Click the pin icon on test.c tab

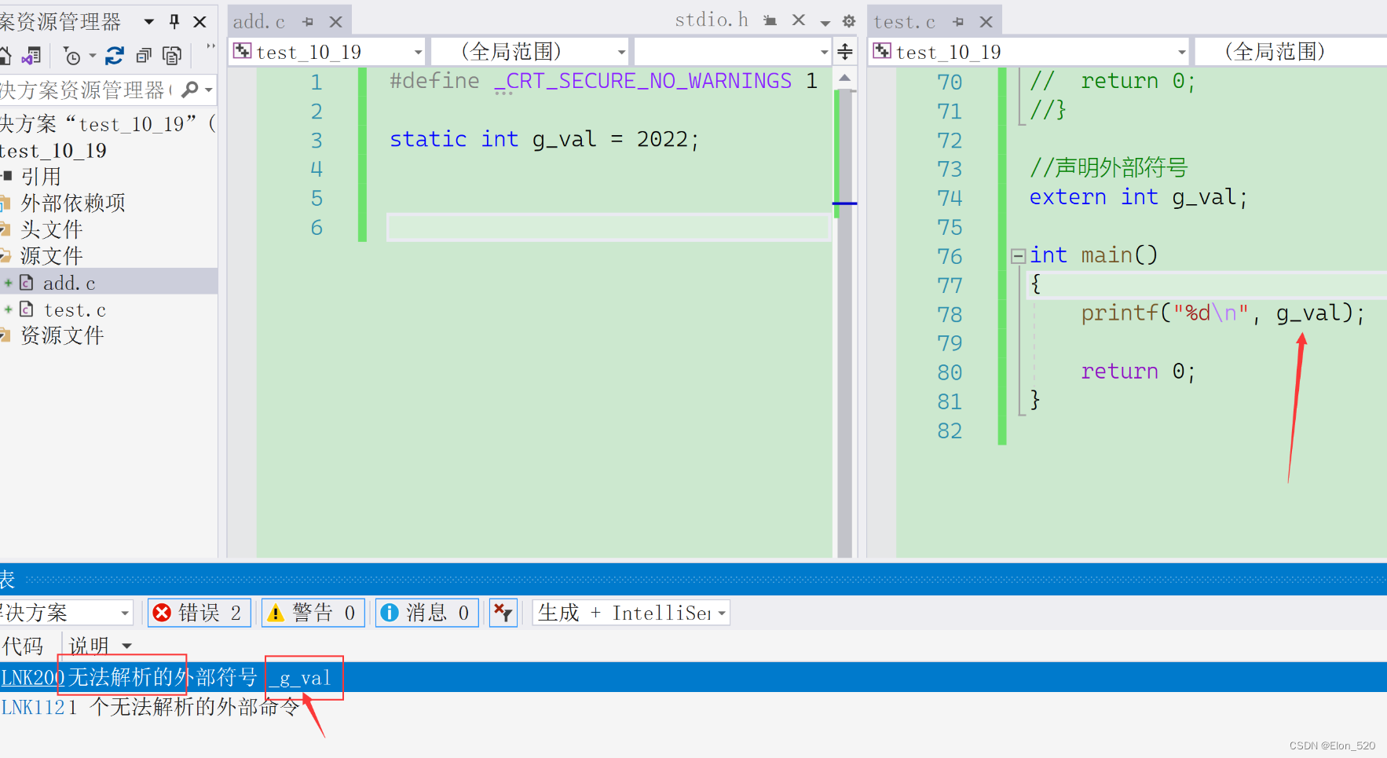tap(958, 22)
